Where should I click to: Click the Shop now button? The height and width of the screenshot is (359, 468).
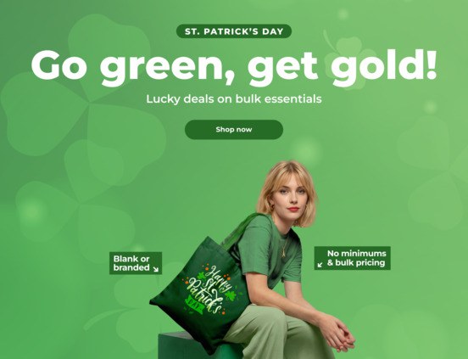pos(234,129)
